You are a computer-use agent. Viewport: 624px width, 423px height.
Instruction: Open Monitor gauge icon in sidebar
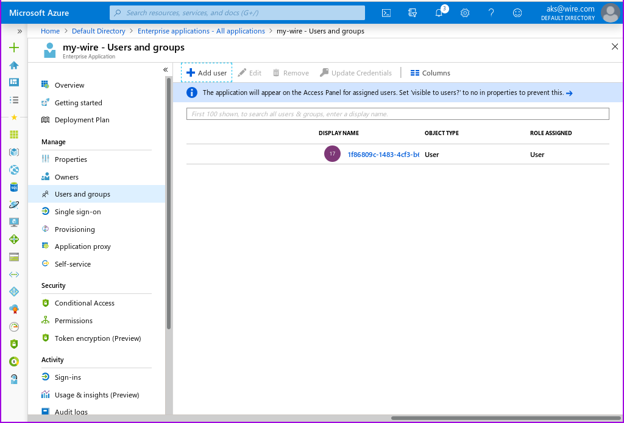pyautogui.click(x=14, y=326)
